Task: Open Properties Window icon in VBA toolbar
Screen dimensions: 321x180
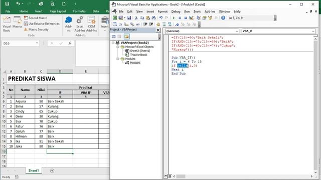Action: (x=204, y=18)
